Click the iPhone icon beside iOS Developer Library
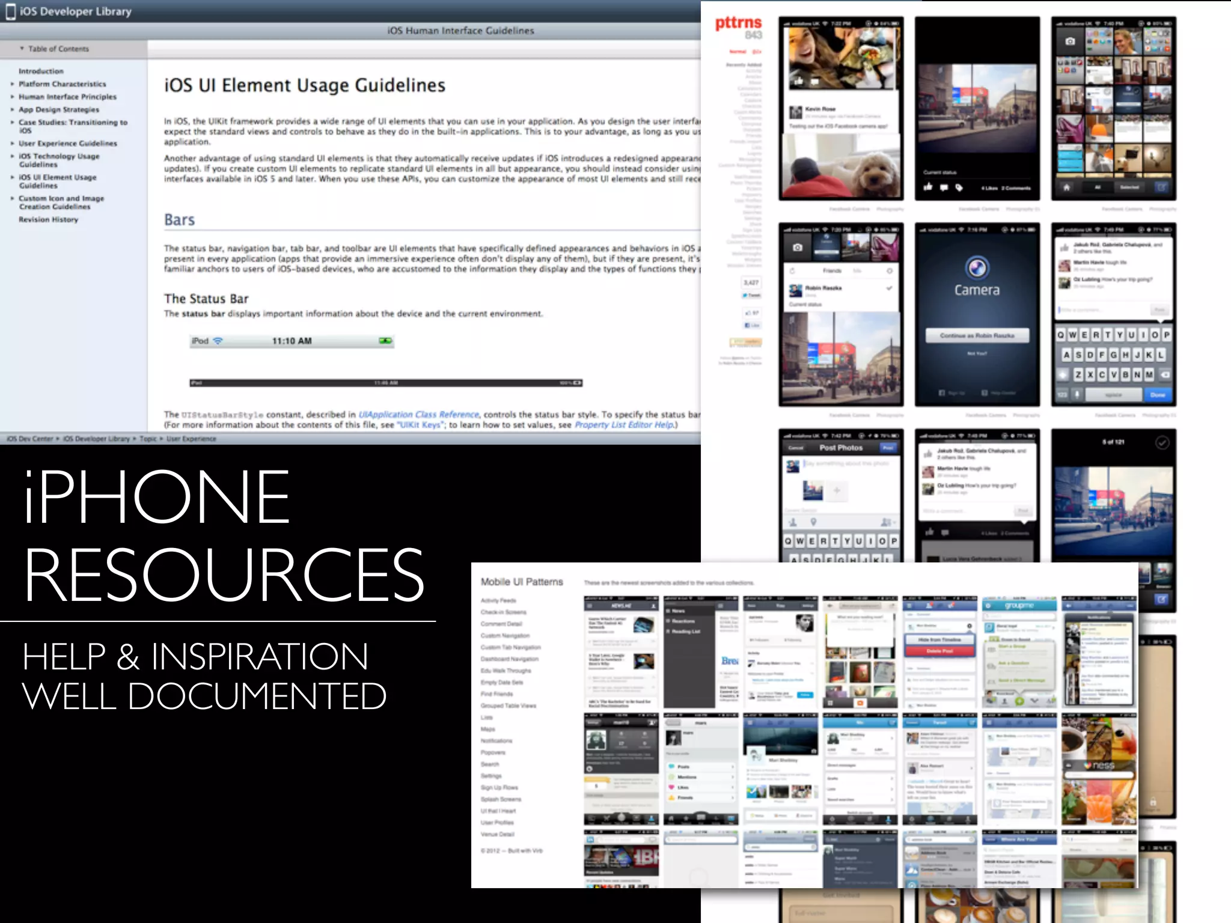Image resolution: width=1231 pixels, height=923 pixels. click(10, 11)
